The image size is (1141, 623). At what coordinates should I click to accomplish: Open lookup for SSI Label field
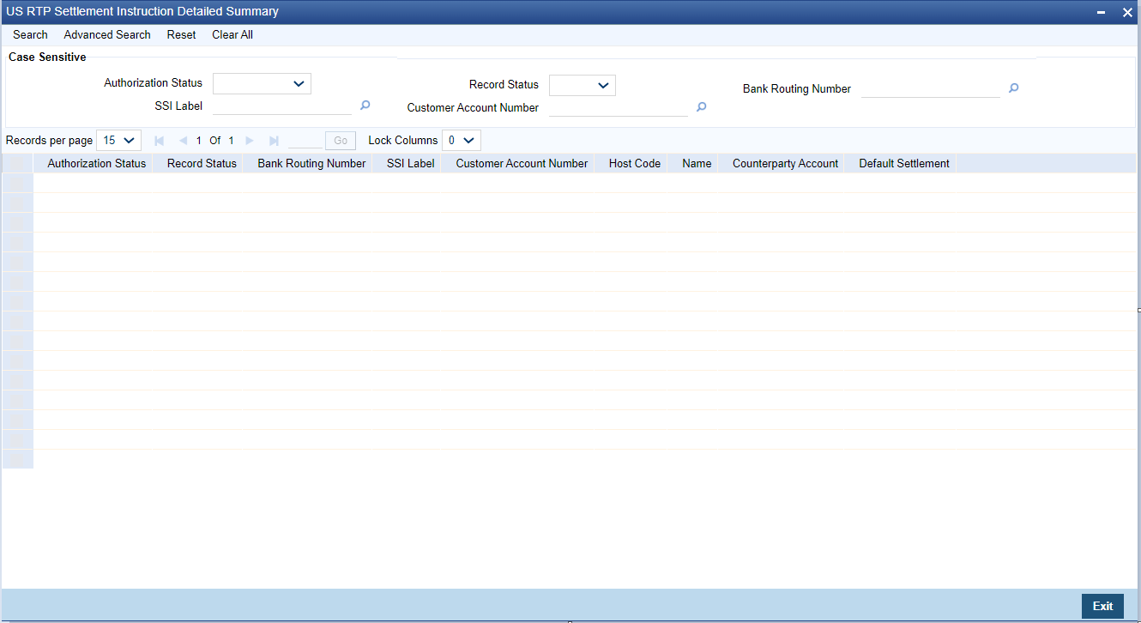pos(365,106)
